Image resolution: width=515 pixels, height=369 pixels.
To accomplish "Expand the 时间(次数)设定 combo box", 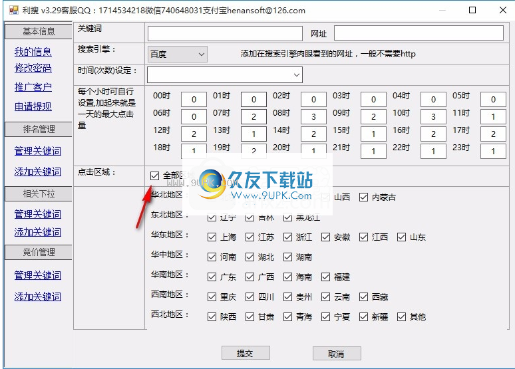I will (225, 75).
